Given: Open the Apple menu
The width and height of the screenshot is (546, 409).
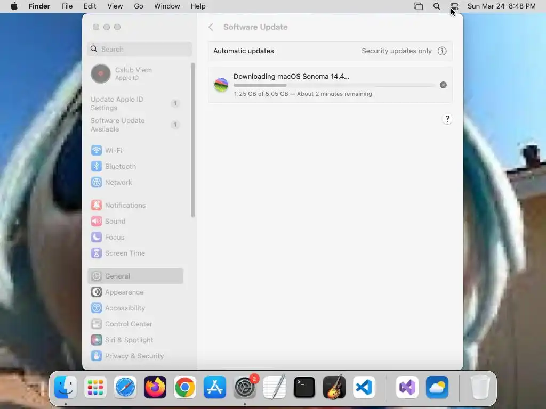Looking at the screenshot, I should point(14,6).
